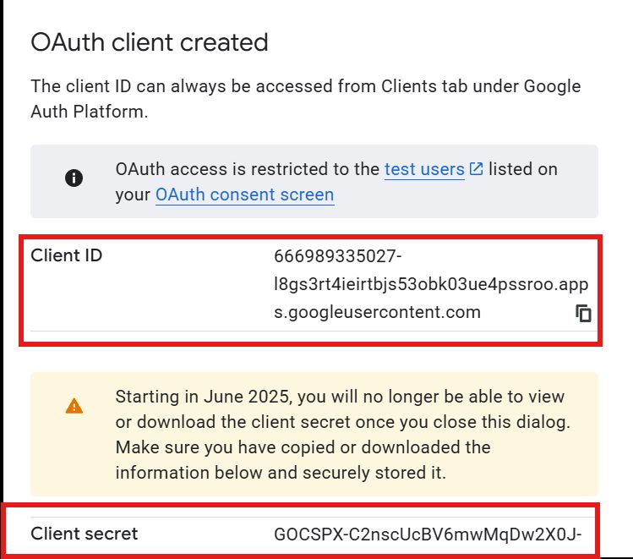This screenshot has height=559, width=633.
Task: Click the 'Starting in June 2025' warning line
Action: (x=340, y=397)
